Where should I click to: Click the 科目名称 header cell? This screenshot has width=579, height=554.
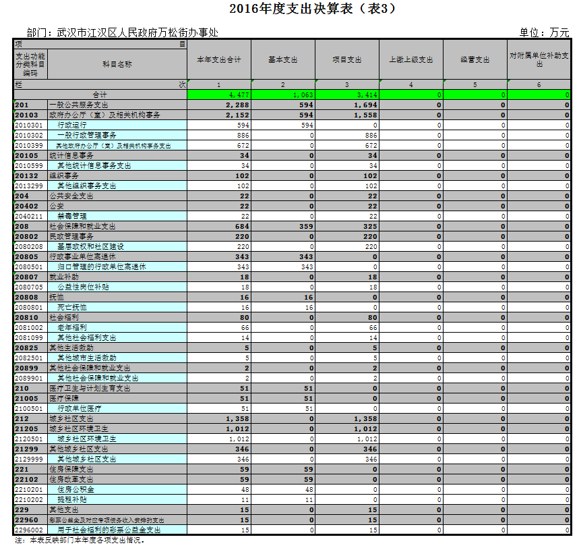[117, 64]
